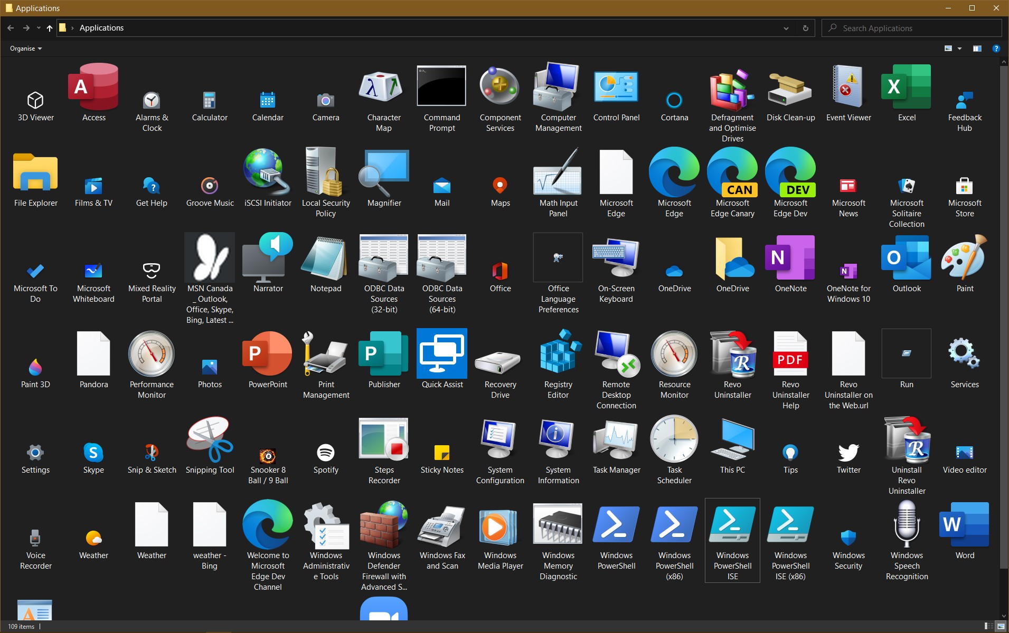This screenshot has width=1009, height=633.
Task: Select Windows PowerShell ISE icon
Action: (732, 524)
